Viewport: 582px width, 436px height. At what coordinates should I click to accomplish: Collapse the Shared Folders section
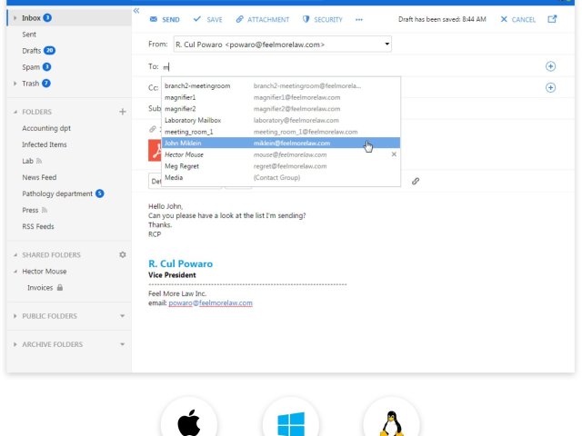pyautogui.click(x=15, y=255)
